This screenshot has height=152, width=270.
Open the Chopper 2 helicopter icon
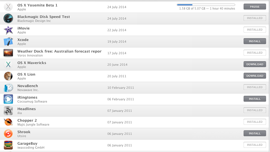8,122
